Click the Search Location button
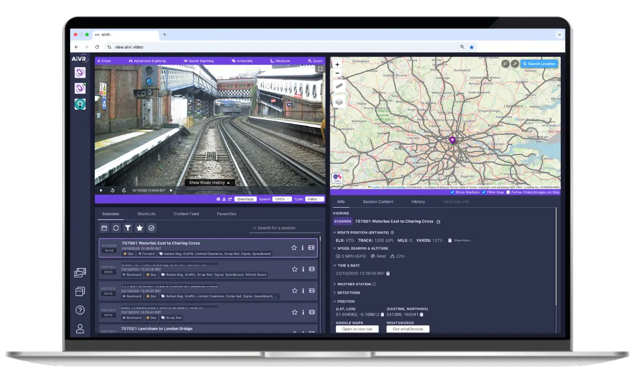 pyautogui.click(x=539, y=64)
